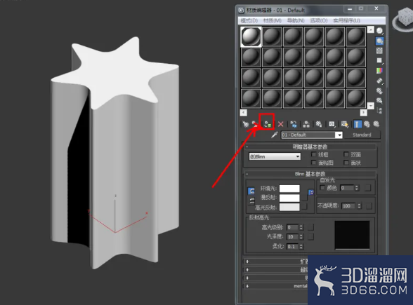This screenshot has height=305, width=413.
Task: Click the 不透明度 map button
Action: point(369,206)
